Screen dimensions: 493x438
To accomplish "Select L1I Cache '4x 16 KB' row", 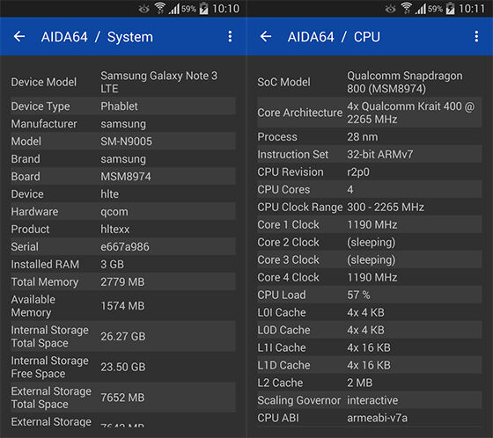I will 370,347.
